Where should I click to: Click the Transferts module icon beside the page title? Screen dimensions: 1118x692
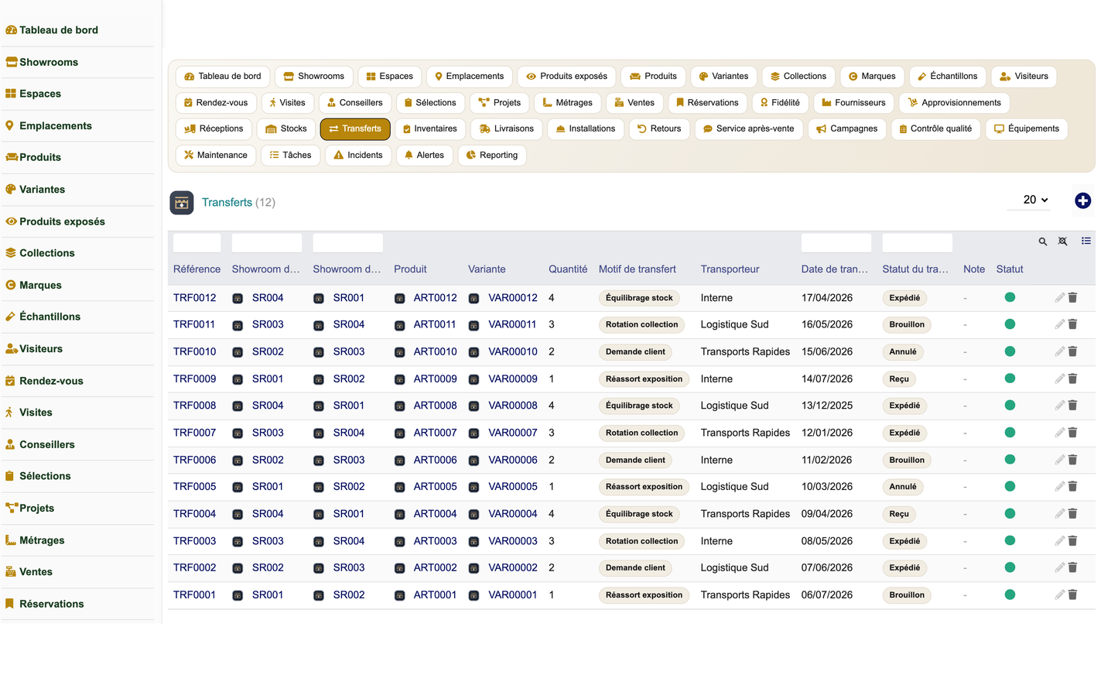(182, 203)
